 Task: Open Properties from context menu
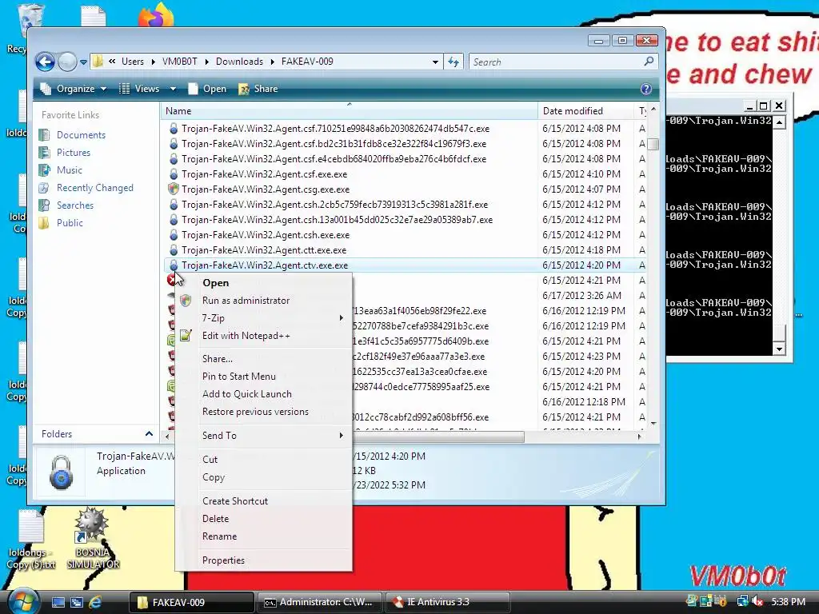264,560
